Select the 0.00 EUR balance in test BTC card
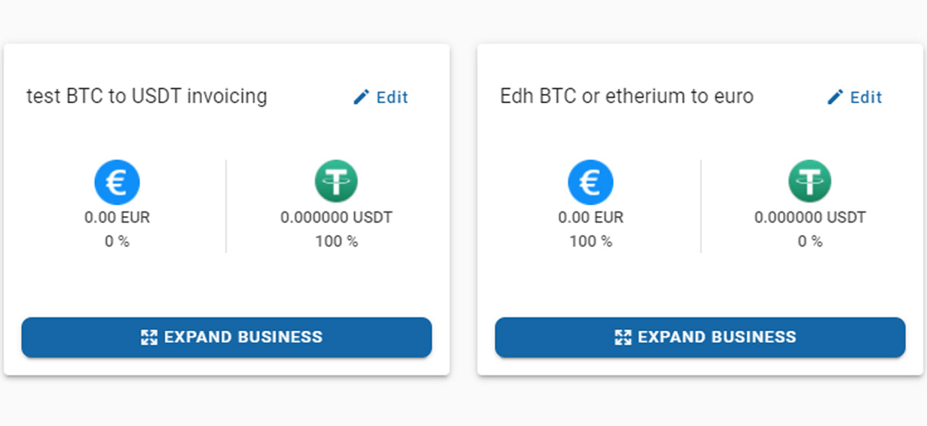 [x=117, y=217]
